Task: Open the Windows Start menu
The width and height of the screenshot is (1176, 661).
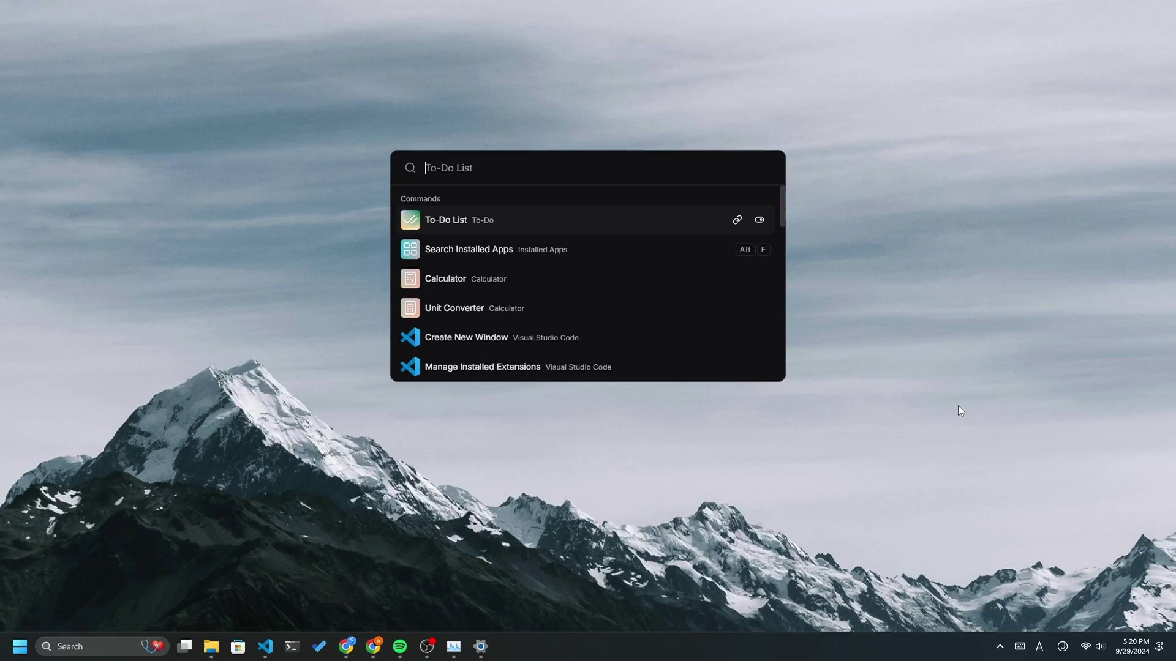Action: [20, 646]
